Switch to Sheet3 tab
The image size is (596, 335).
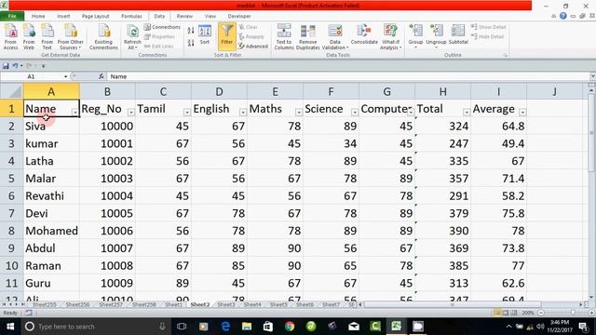click(226, 304)
